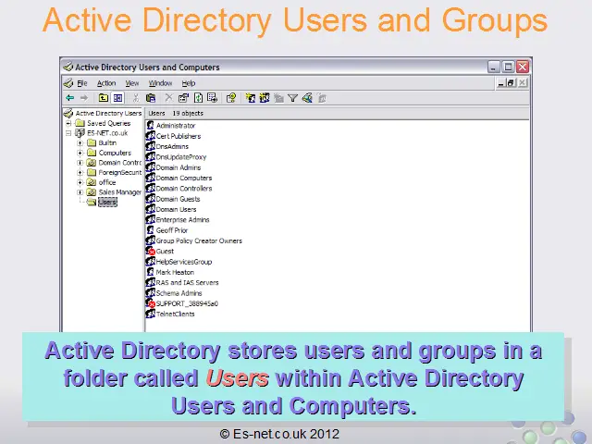The width and height of the screenshot is (592, 444).
Task: Click the Refresh toolbar icon
Action: (x=198, y=98)
